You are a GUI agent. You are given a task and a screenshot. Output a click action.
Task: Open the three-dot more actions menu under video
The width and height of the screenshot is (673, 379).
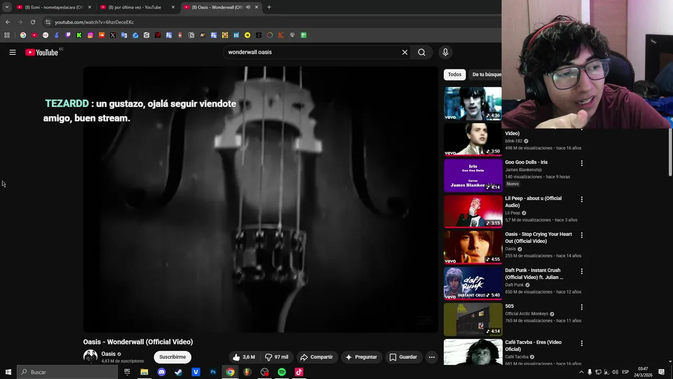click(x=432, y=357)
